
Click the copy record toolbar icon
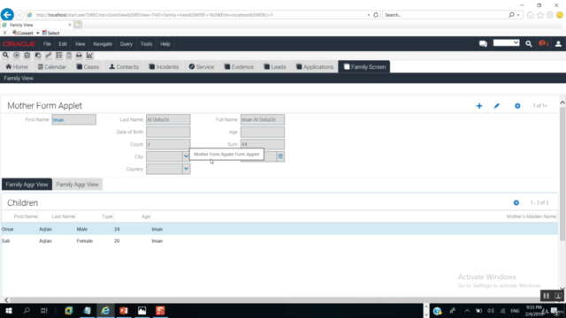tap(37, 55)
